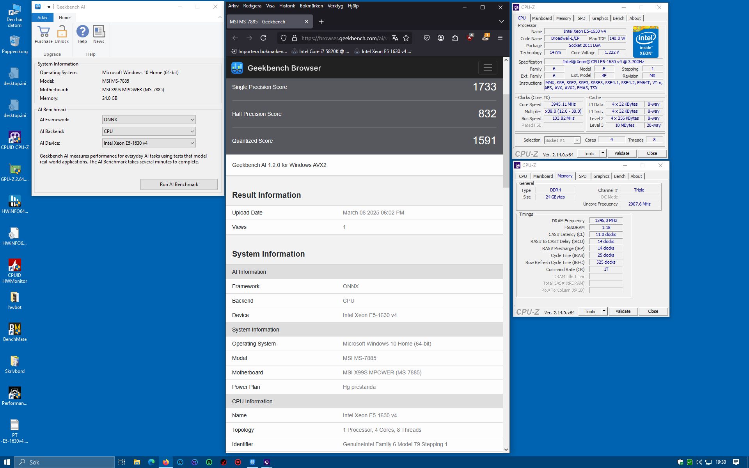
Task: Click the Unlock padlock icon
Action: pyautogui.click(x=62, y=34)
